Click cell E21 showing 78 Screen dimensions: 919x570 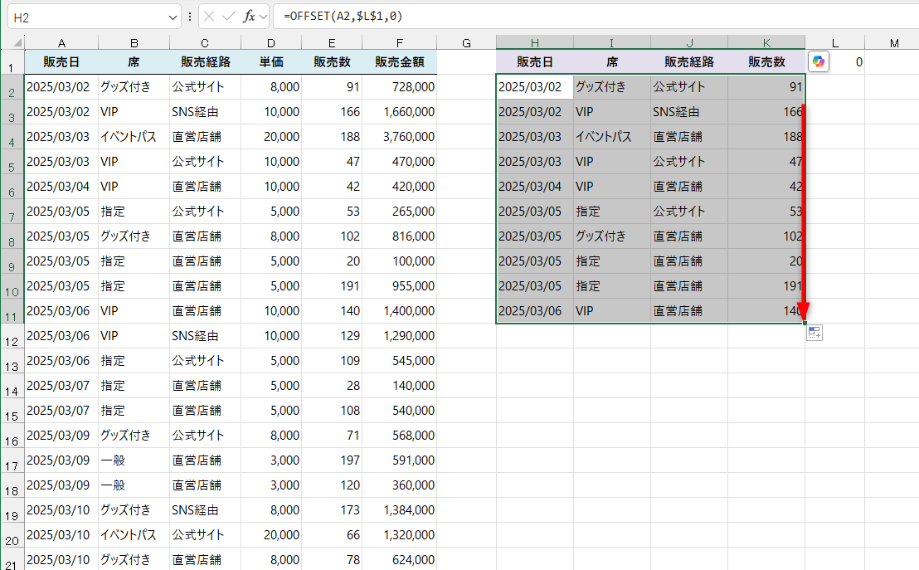332,560
